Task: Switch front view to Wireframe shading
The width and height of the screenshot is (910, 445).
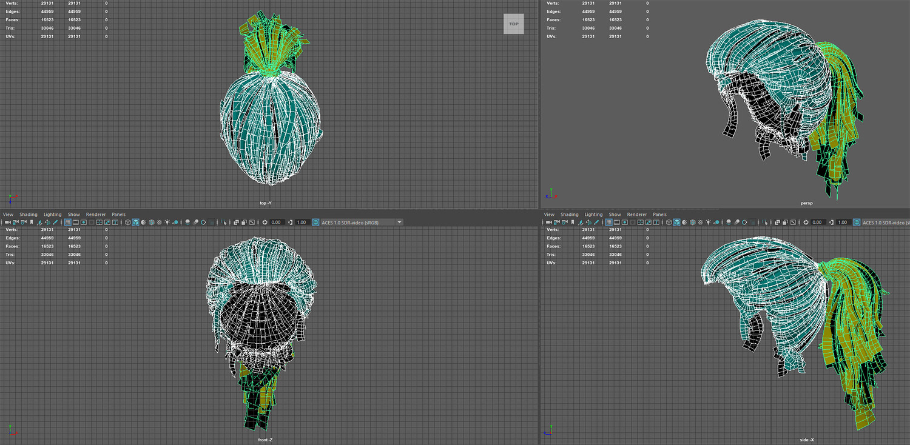Action: 127,222
